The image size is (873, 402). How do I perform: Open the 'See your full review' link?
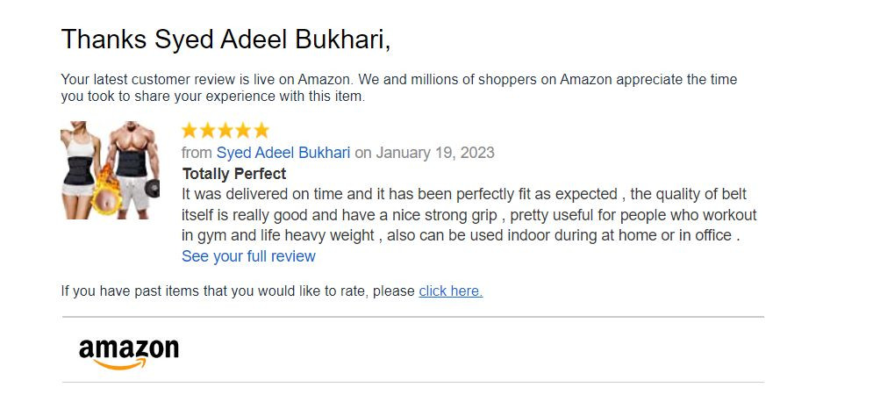click(248, 256)
